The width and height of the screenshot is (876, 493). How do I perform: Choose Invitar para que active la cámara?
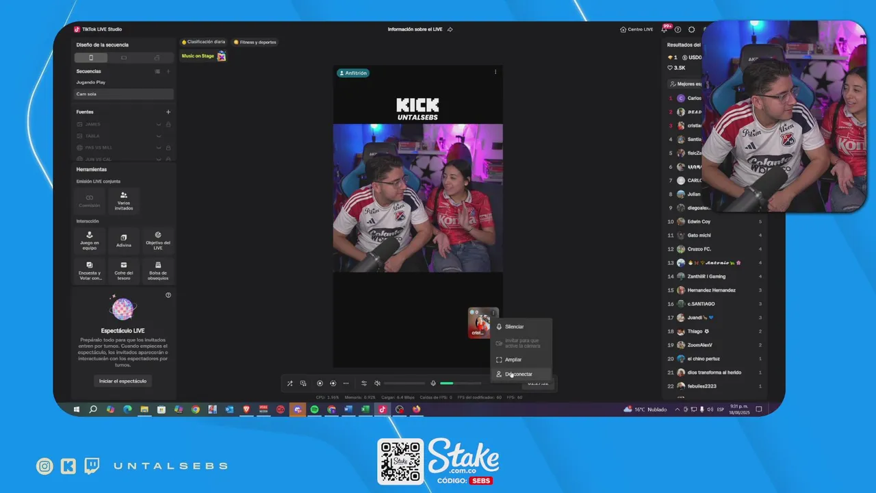521,343
